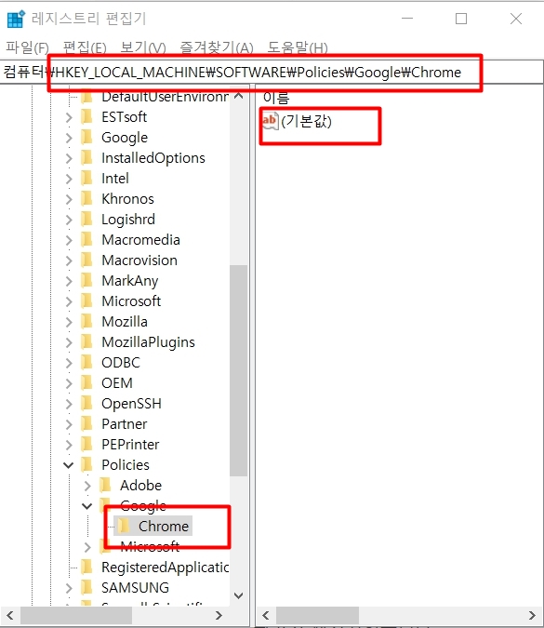544x628 pixels.
Task: Click the 이름 column header
Action: tap(276, 97)
